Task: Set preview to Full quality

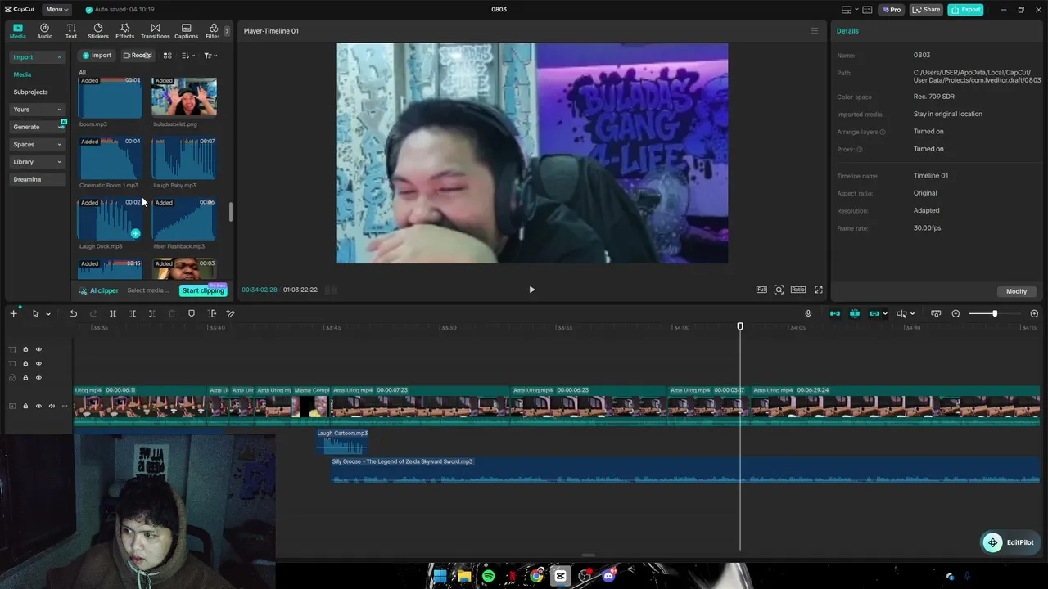Action: coord(761,290)
